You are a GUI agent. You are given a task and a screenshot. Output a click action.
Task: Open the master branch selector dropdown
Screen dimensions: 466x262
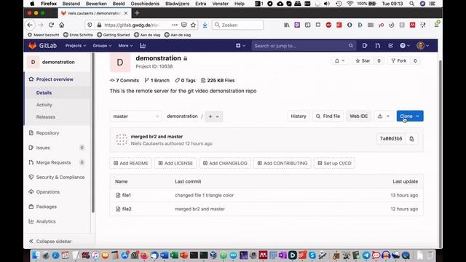[136, 116]
